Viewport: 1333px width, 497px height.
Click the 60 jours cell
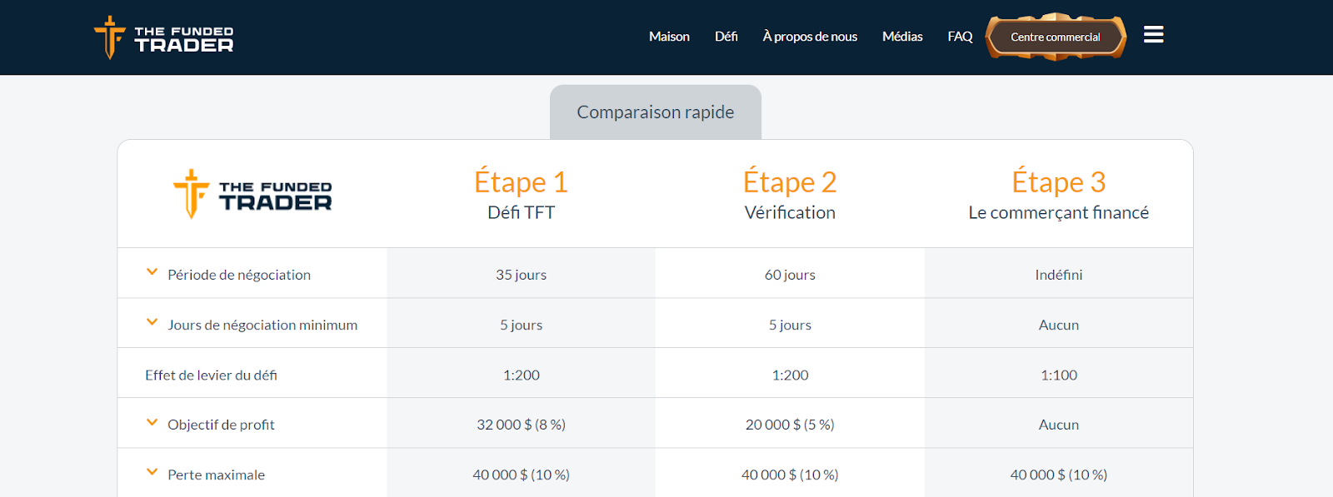click(x=790, y=275)
